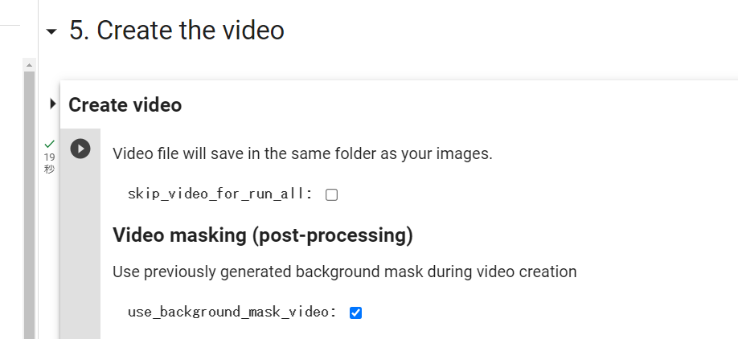Click the '19秒' execution time indicator
Viewport: 738px width, 339px height.
coord(49,163)
